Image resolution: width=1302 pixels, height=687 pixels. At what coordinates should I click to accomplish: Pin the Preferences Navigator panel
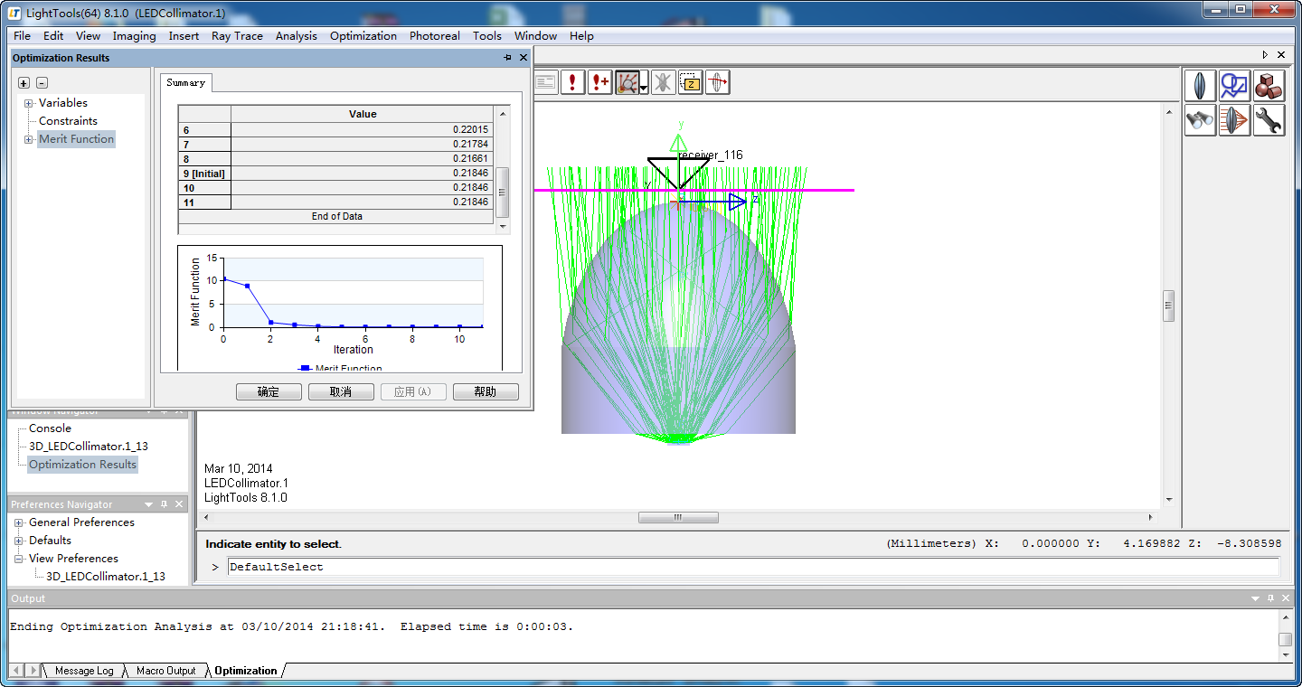(x=164, y=504)
